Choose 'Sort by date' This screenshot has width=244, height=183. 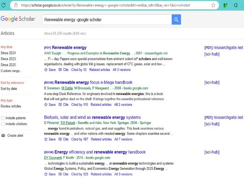pyautogui.click(x=9, y=89)
